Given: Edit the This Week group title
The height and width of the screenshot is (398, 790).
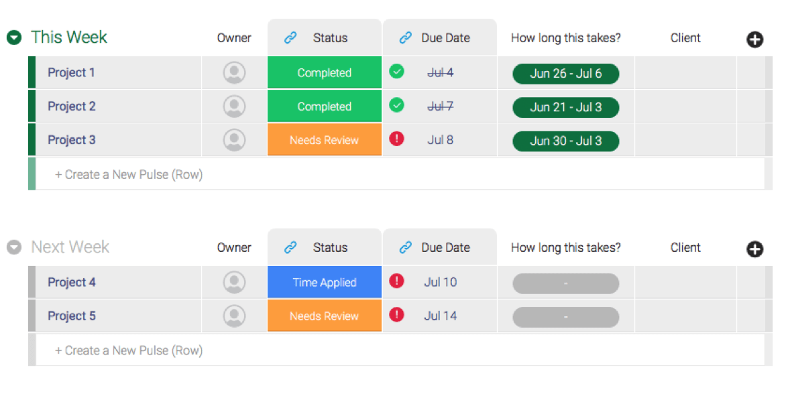Looking at the screenshot, I should pyautogui.click(x=69, y=38).
